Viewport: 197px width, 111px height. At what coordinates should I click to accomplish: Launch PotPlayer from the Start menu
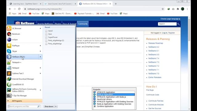tap(25, 46)
